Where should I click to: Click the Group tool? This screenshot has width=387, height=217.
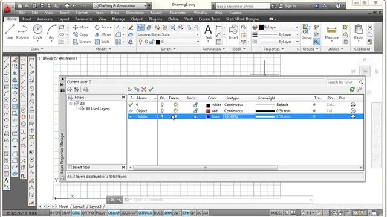(x=307, y=32)
